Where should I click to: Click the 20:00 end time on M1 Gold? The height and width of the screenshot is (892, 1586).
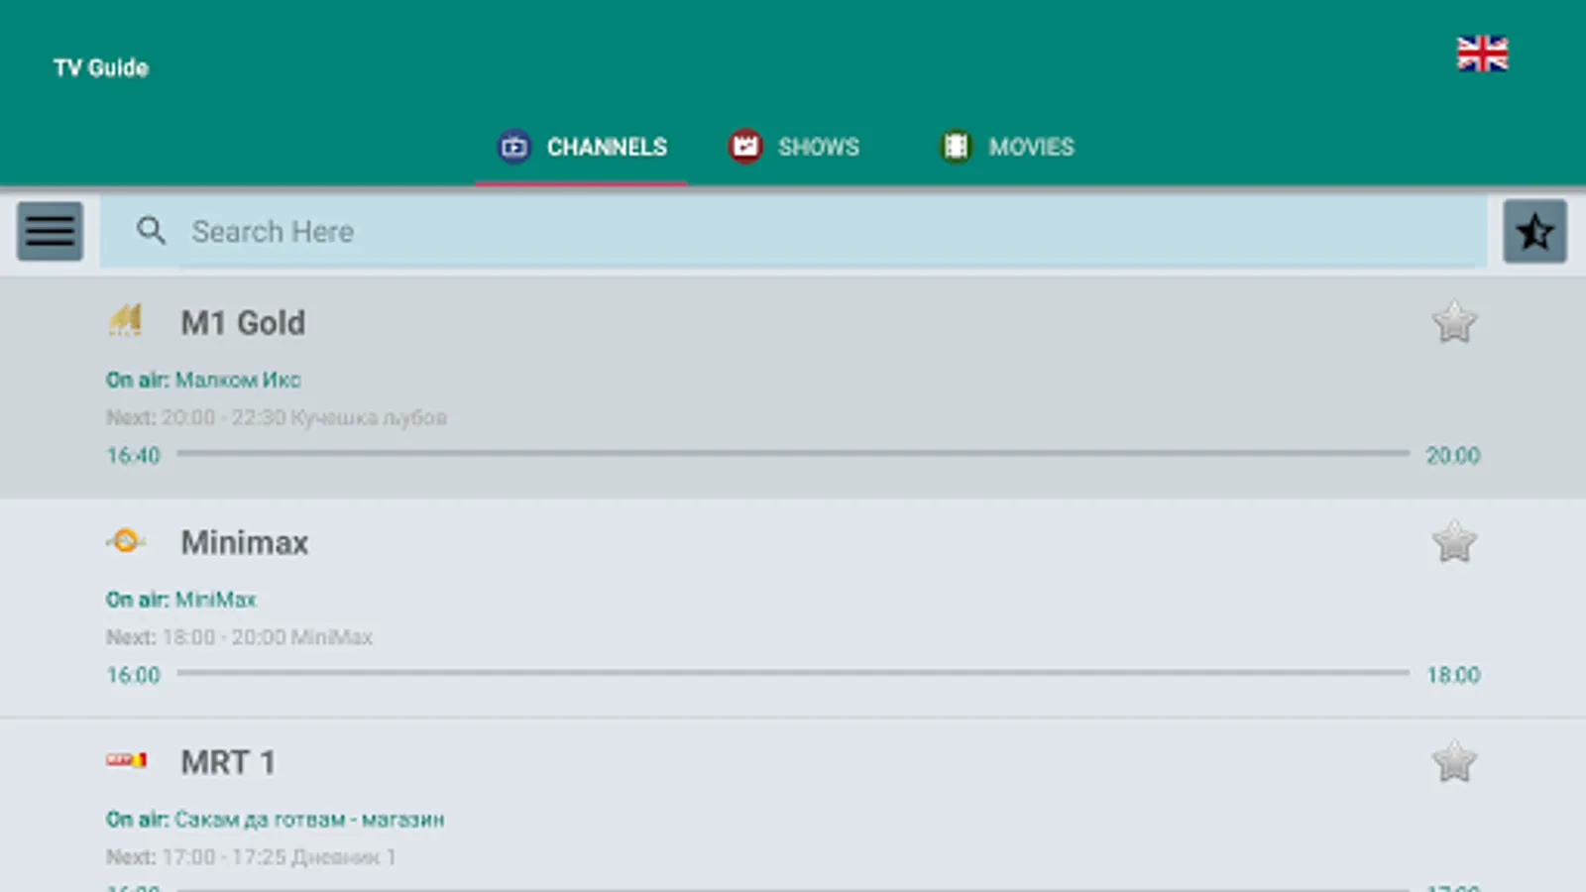tap(1453, 455)
